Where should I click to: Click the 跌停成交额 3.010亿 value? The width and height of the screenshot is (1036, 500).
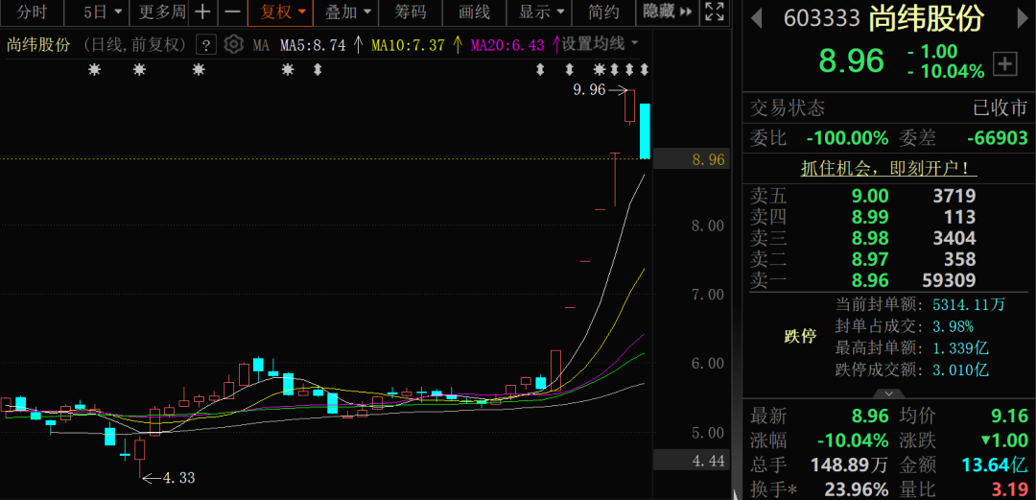(960, 369)
